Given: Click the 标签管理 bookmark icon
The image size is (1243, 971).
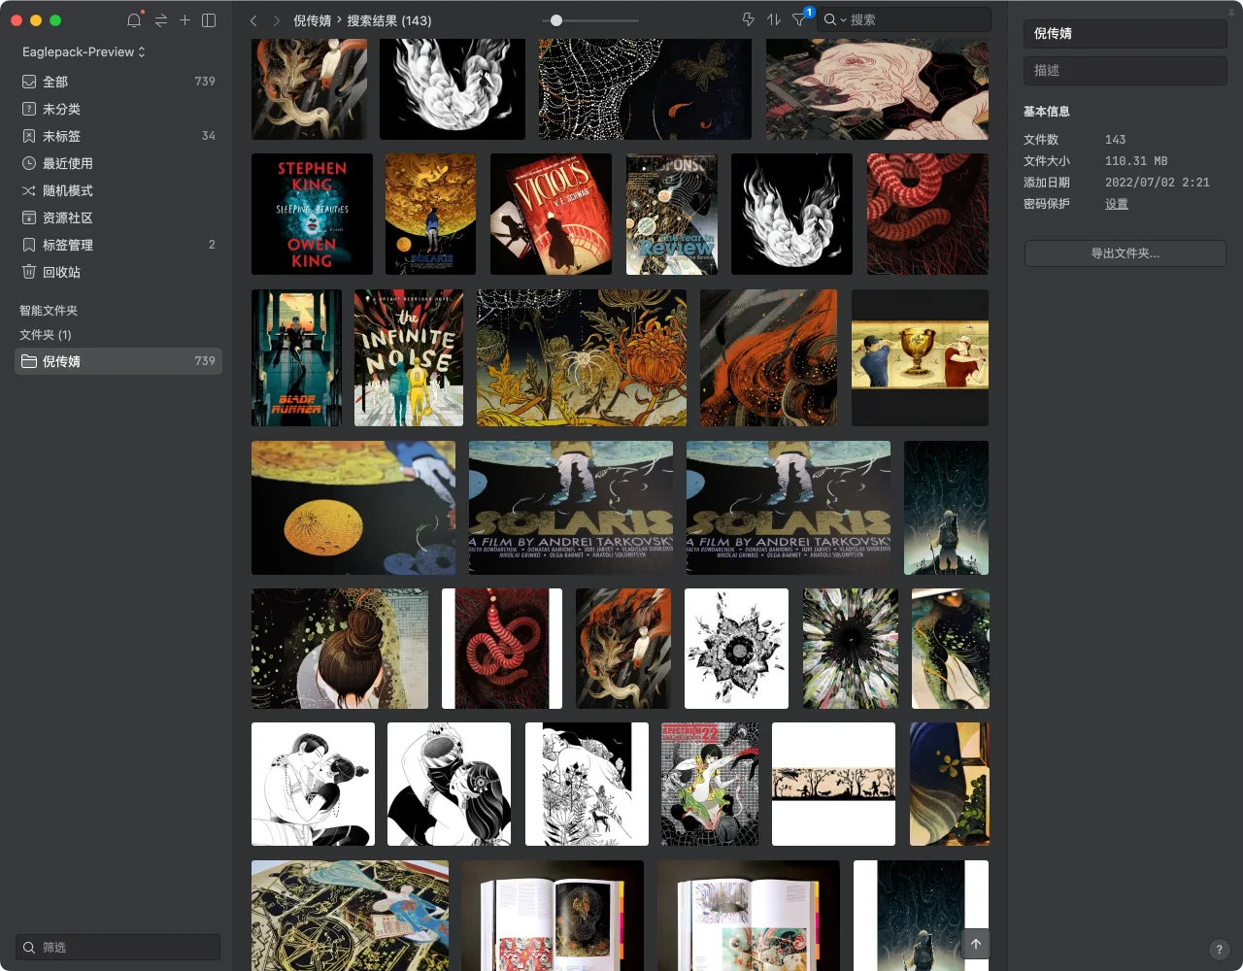Looking at the screenshot, I should point(29,245).
